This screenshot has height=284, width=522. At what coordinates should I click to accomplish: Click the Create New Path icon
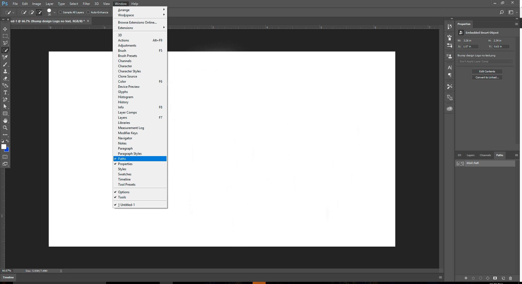point(503,278)
